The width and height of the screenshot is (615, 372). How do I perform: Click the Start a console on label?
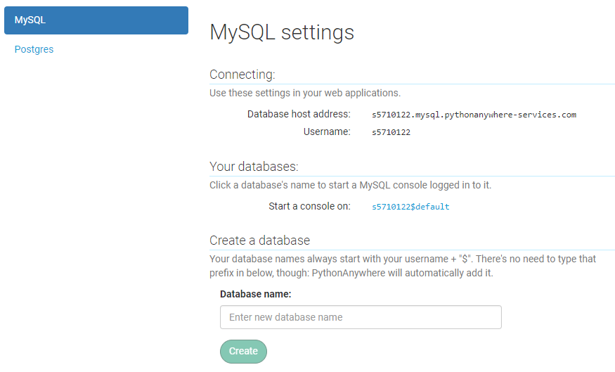tap(309, 207)
